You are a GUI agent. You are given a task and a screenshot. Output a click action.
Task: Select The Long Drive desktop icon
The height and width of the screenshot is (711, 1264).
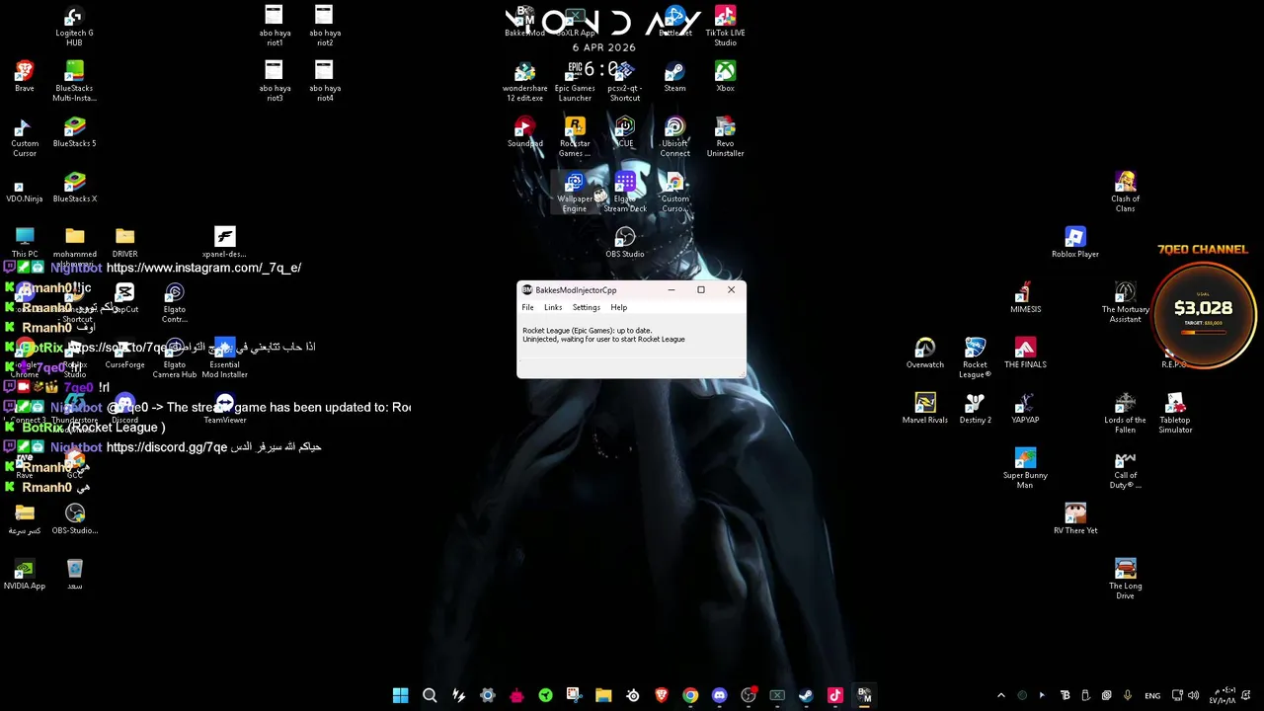pos(1125,580)
